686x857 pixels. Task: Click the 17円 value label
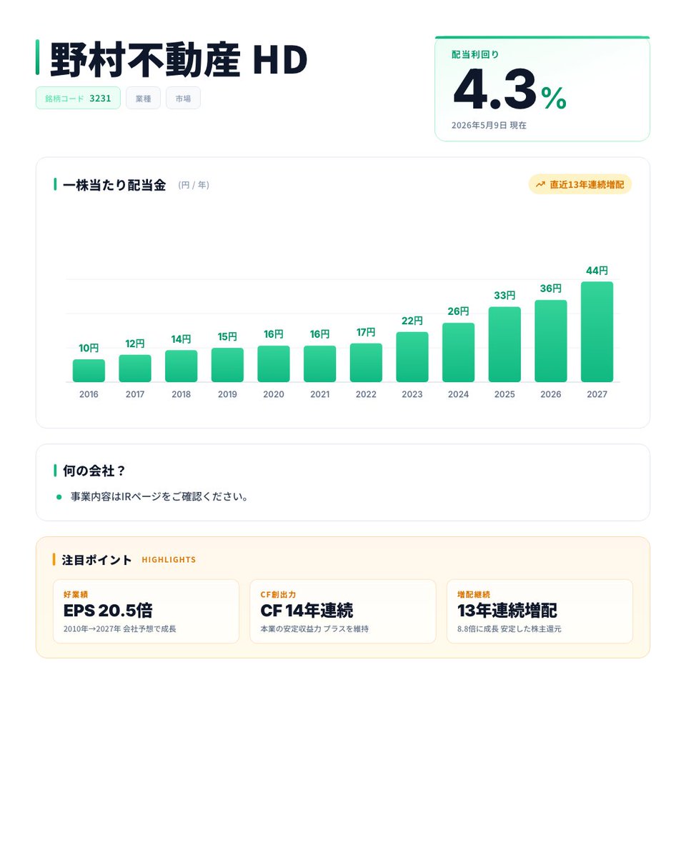click(x=366, y=332)
